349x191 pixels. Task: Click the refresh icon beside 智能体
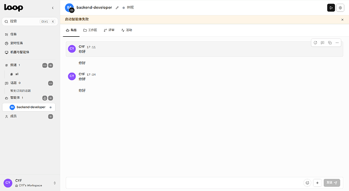(x=45, y=98)
